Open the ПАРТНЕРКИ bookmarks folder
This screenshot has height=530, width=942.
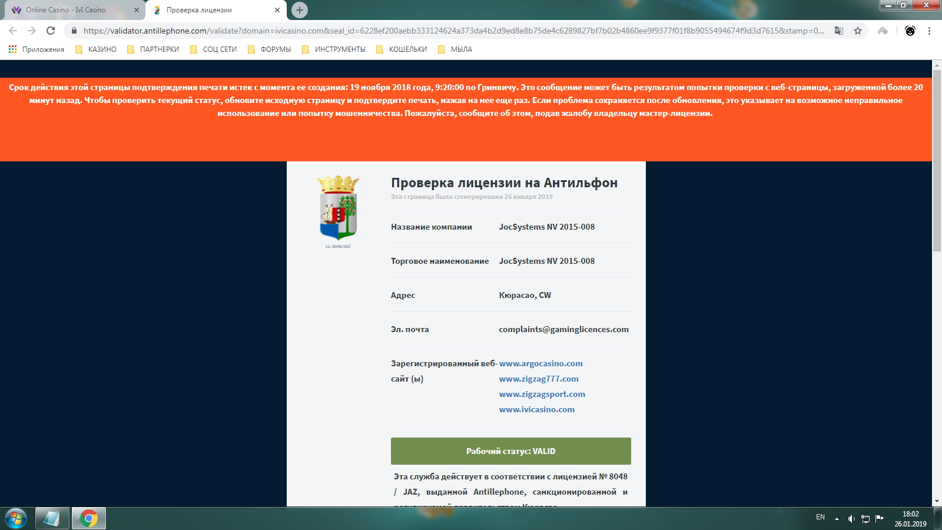pyautogui.click(x=153, y=49)
